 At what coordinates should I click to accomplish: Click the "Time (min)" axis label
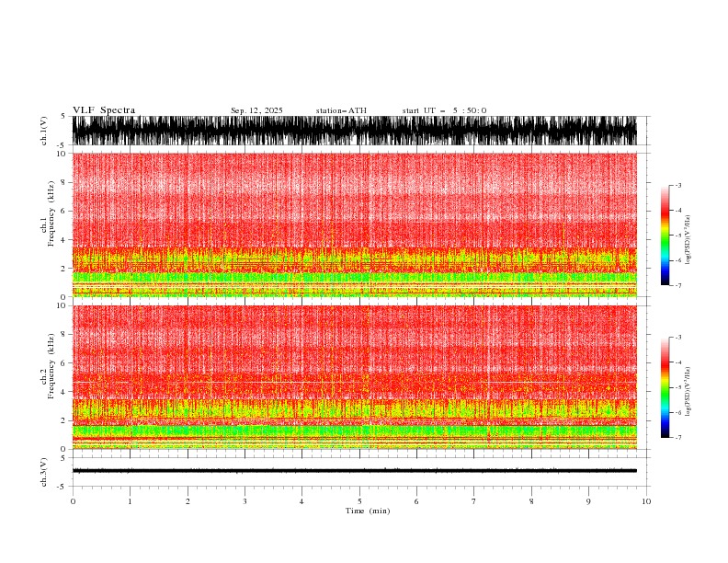click(x=368, y=511)
